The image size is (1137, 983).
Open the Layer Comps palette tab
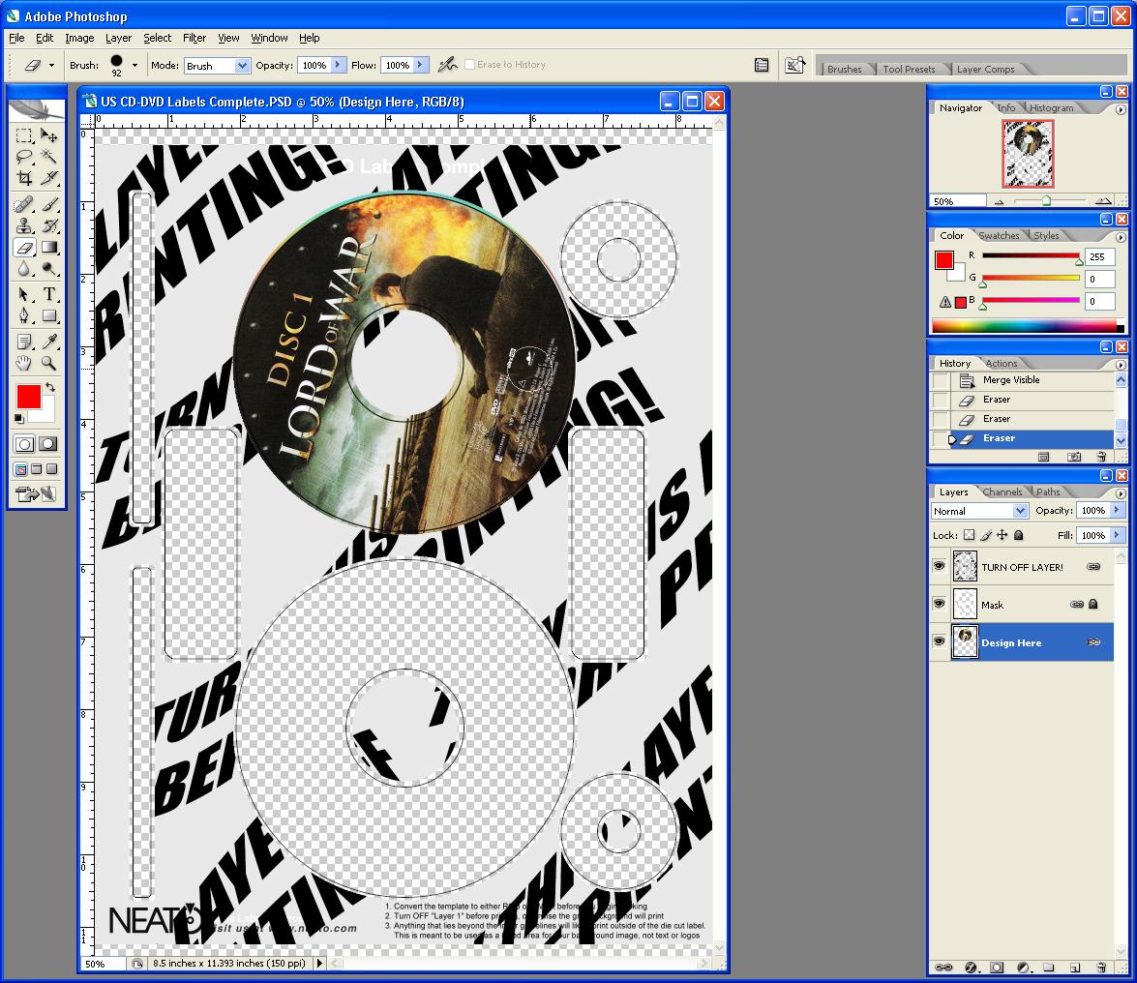coord(985,69)
